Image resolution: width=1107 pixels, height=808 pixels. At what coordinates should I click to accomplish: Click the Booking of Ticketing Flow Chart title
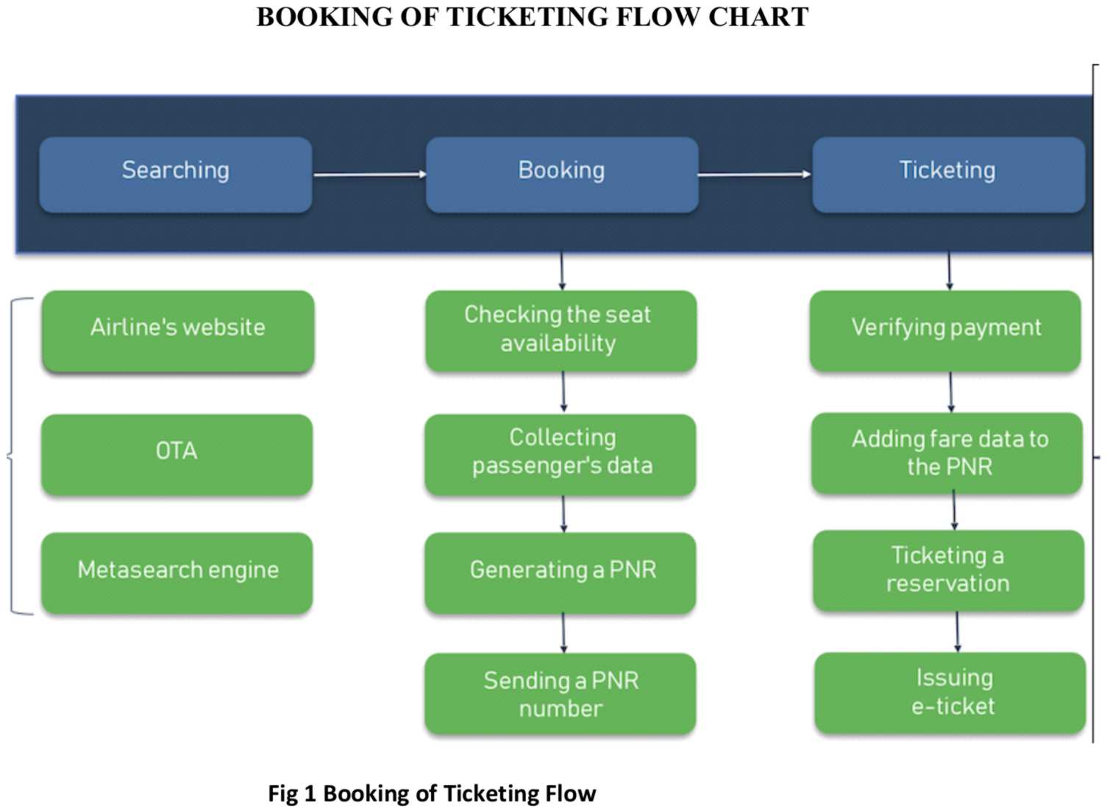tap(533, 17)
